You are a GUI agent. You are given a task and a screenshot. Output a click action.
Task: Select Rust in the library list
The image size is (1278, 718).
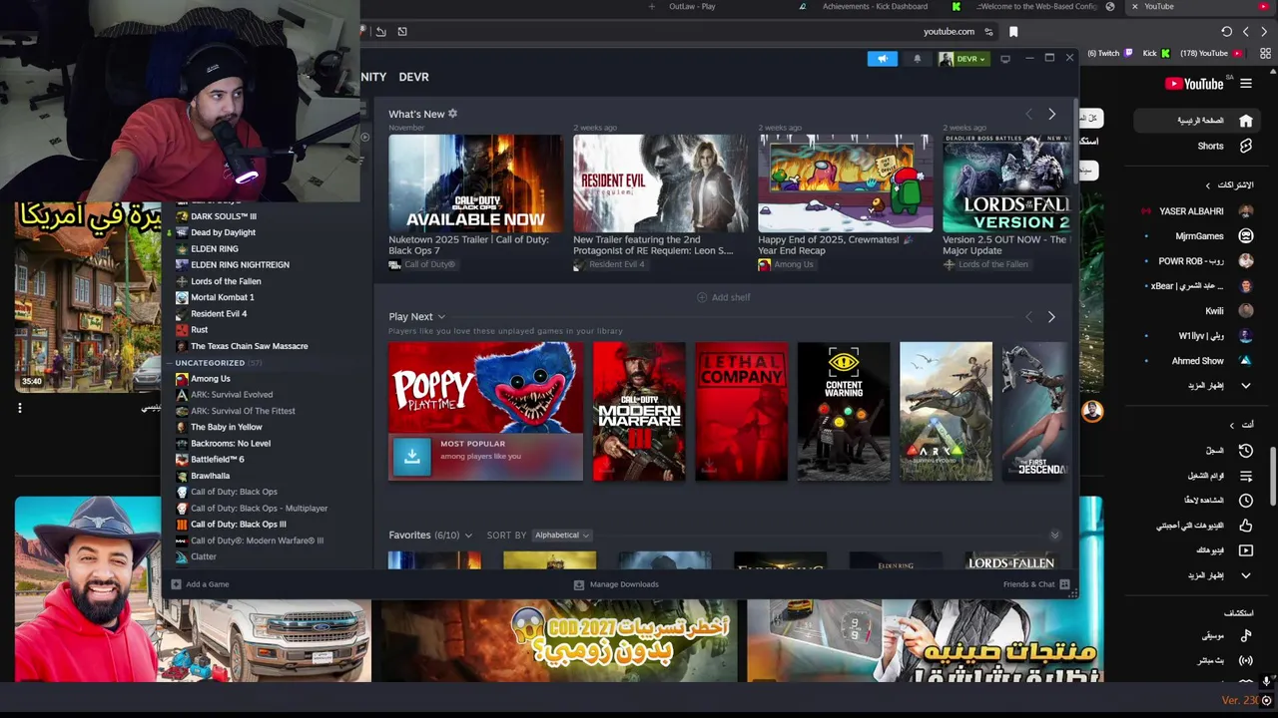199,330
